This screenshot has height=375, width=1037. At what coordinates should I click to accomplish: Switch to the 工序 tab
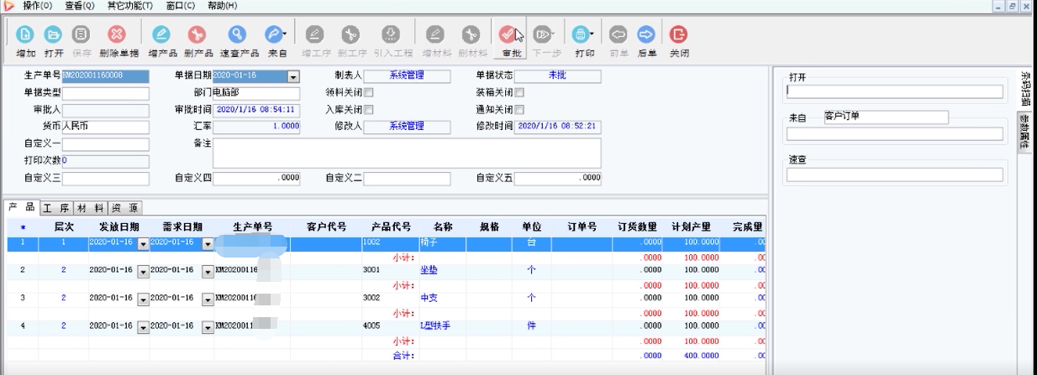click(55, 207)
